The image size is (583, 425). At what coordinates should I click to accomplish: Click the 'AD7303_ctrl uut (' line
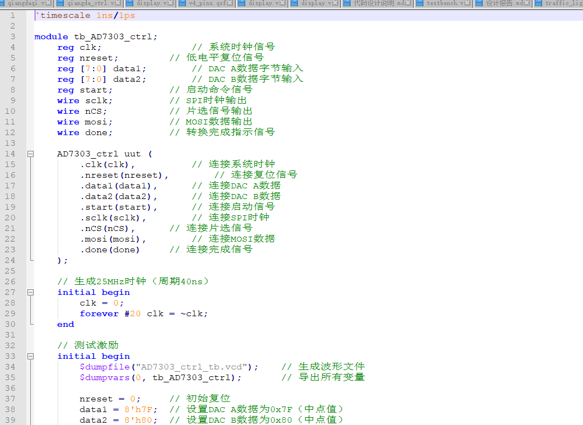105,154
